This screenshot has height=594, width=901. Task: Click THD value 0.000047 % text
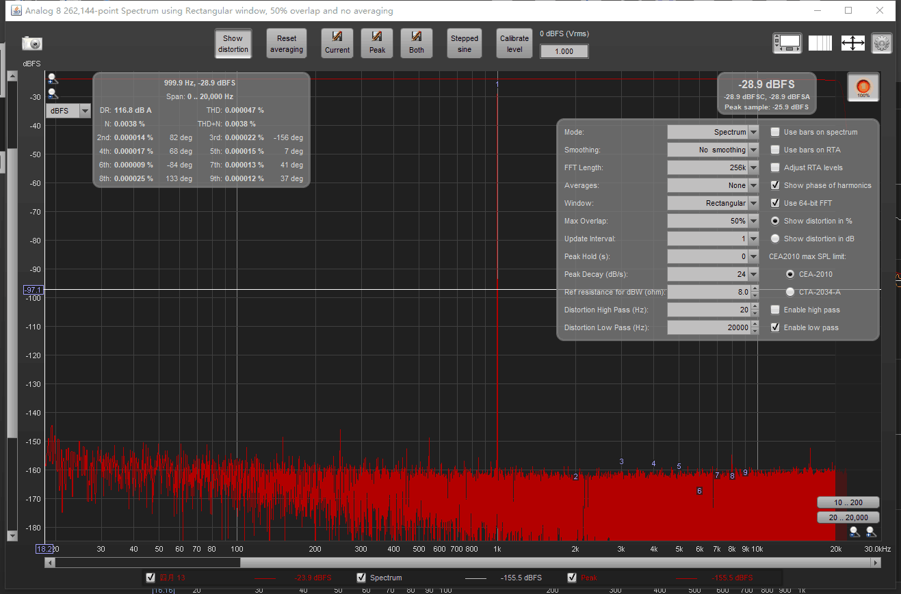244,110
